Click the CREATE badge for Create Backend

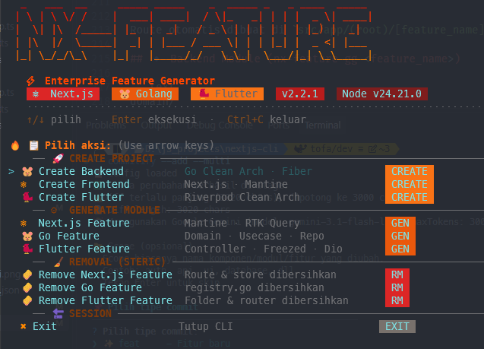(410, 171)
